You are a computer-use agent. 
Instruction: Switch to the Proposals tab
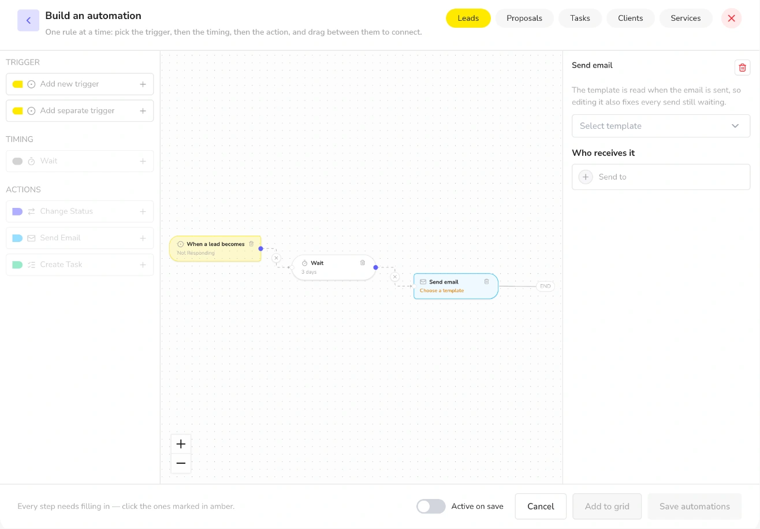[524, 18]
